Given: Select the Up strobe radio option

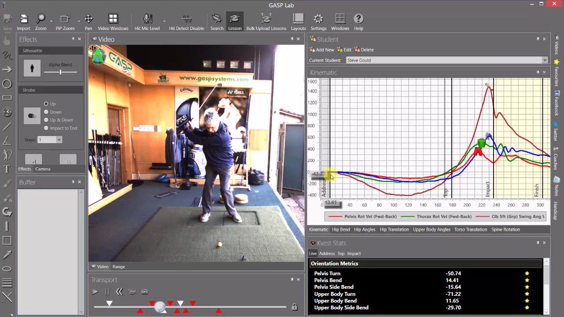Looking at the screenshot, I should 50,104.
